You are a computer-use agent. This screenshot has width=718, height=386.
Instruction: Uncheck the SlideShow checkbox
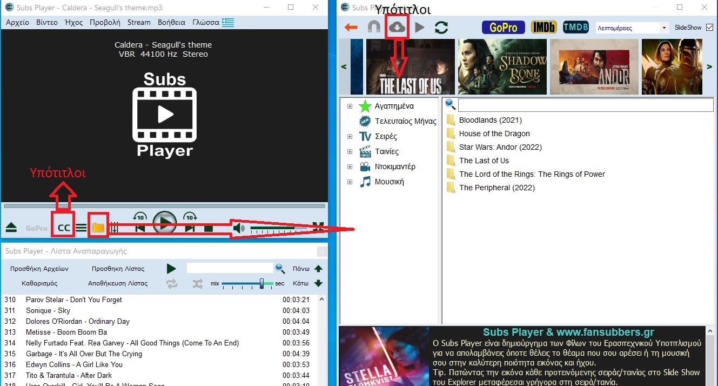point(709,28)
